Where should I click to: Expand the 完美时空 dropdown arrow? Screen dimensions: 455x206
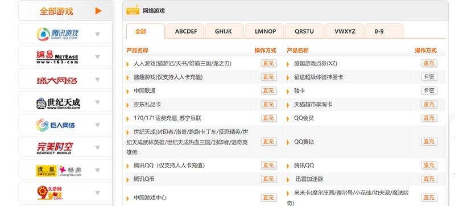(97, 148)
